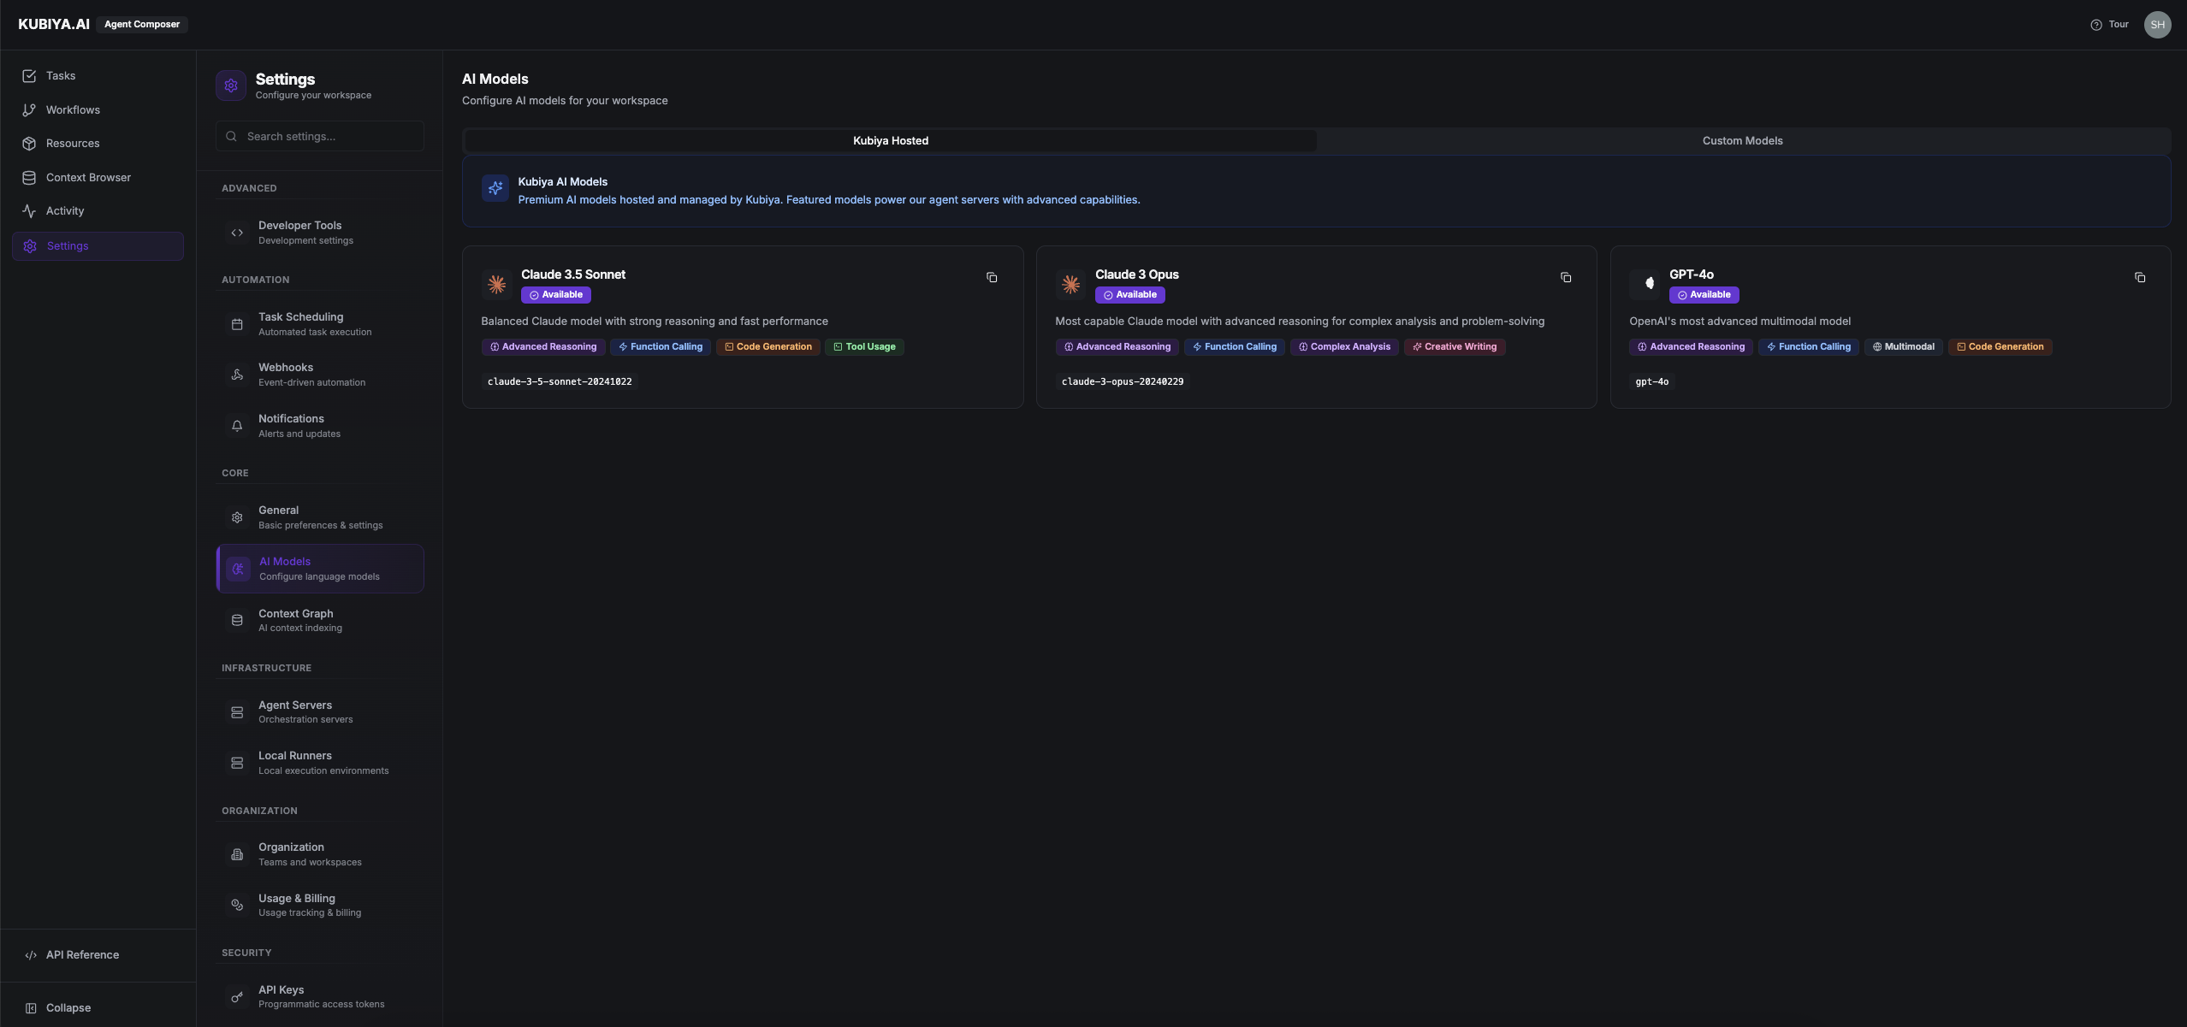
Task: Open the Notifications settings entry
Action: point(320,426)
